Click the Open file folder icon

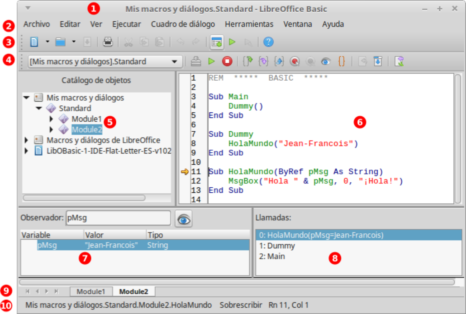pos(61,42)
